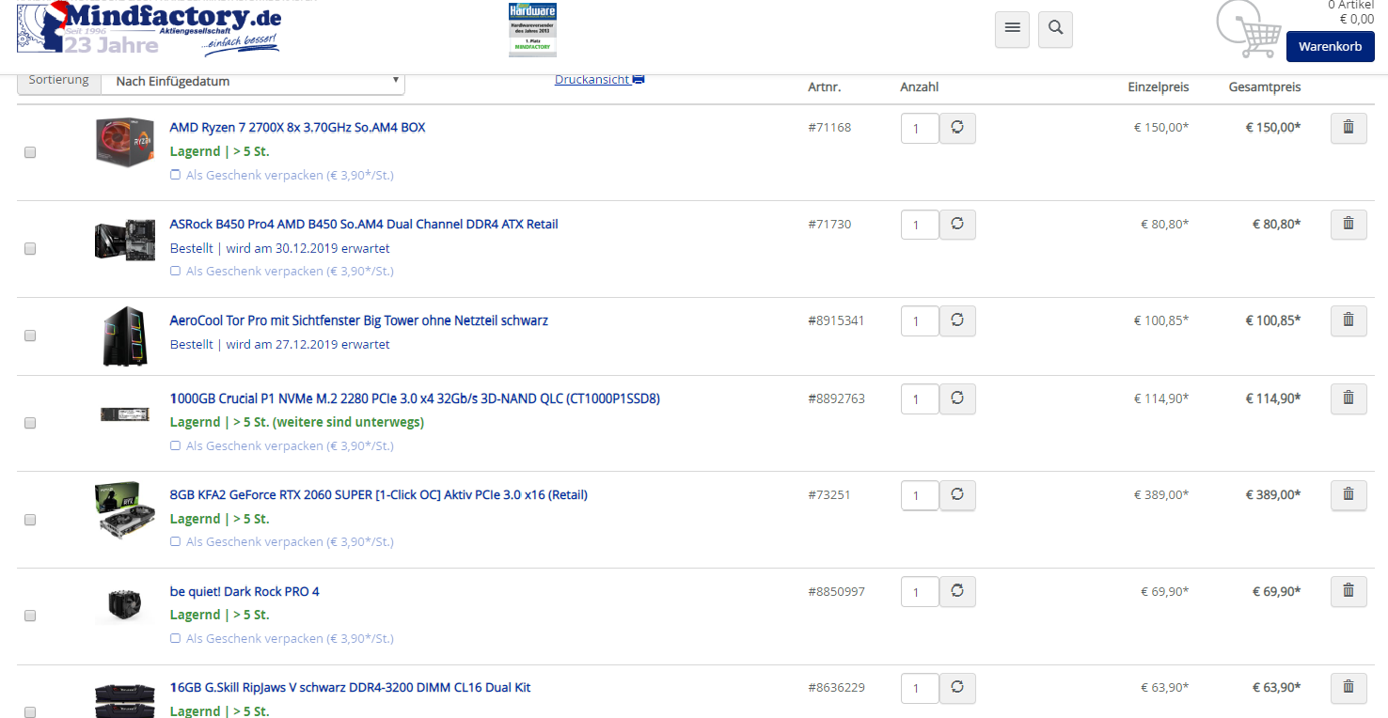The width and height of the screenshot is (1388, 718).
Task: Select the be quiet! Dark Rock PRO 4 row checkbox
Action: tap(30, 616)
